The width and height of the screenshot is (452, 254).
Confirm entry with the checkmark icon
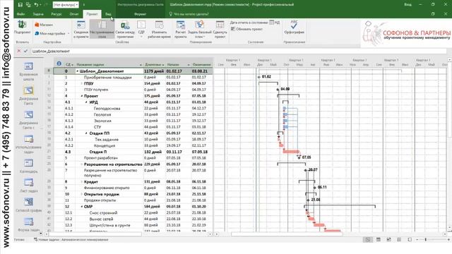(25, 51)
